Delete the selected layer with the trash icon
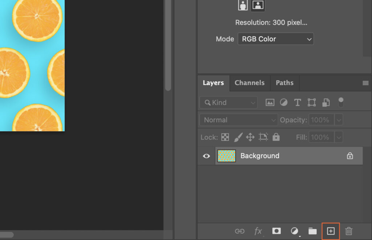Viewport: 372px width, 240px height. (x=348, y=231)
